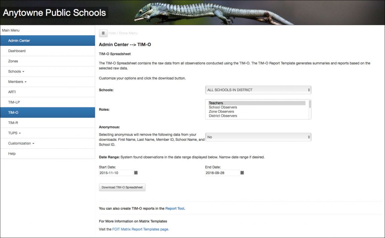Expand the Schools menu in sidebar
This screenshot has width=385, height=238.
click(x=16, y=71)
